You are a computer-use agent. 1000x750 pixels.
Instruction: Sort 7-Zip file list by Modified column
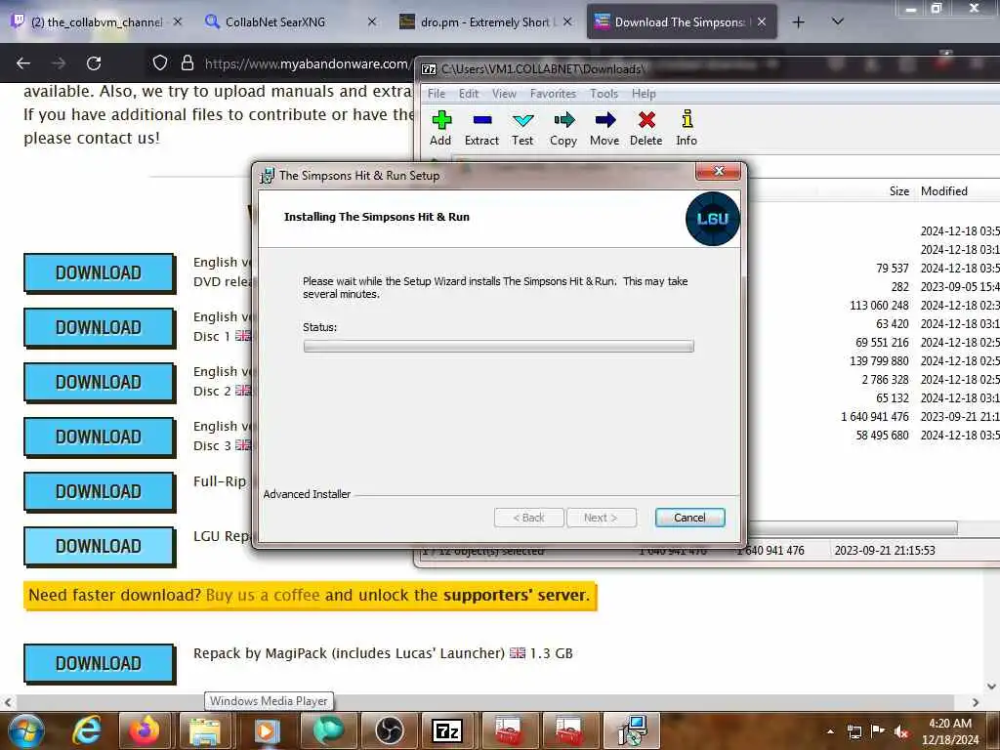944,191
